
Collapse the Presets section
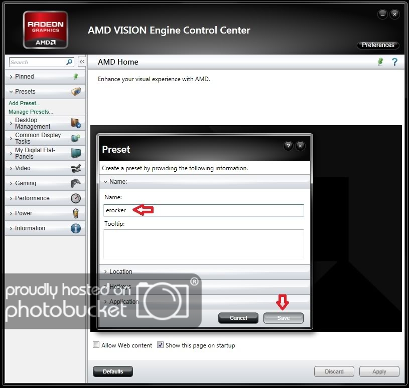(x=45, y=92)
